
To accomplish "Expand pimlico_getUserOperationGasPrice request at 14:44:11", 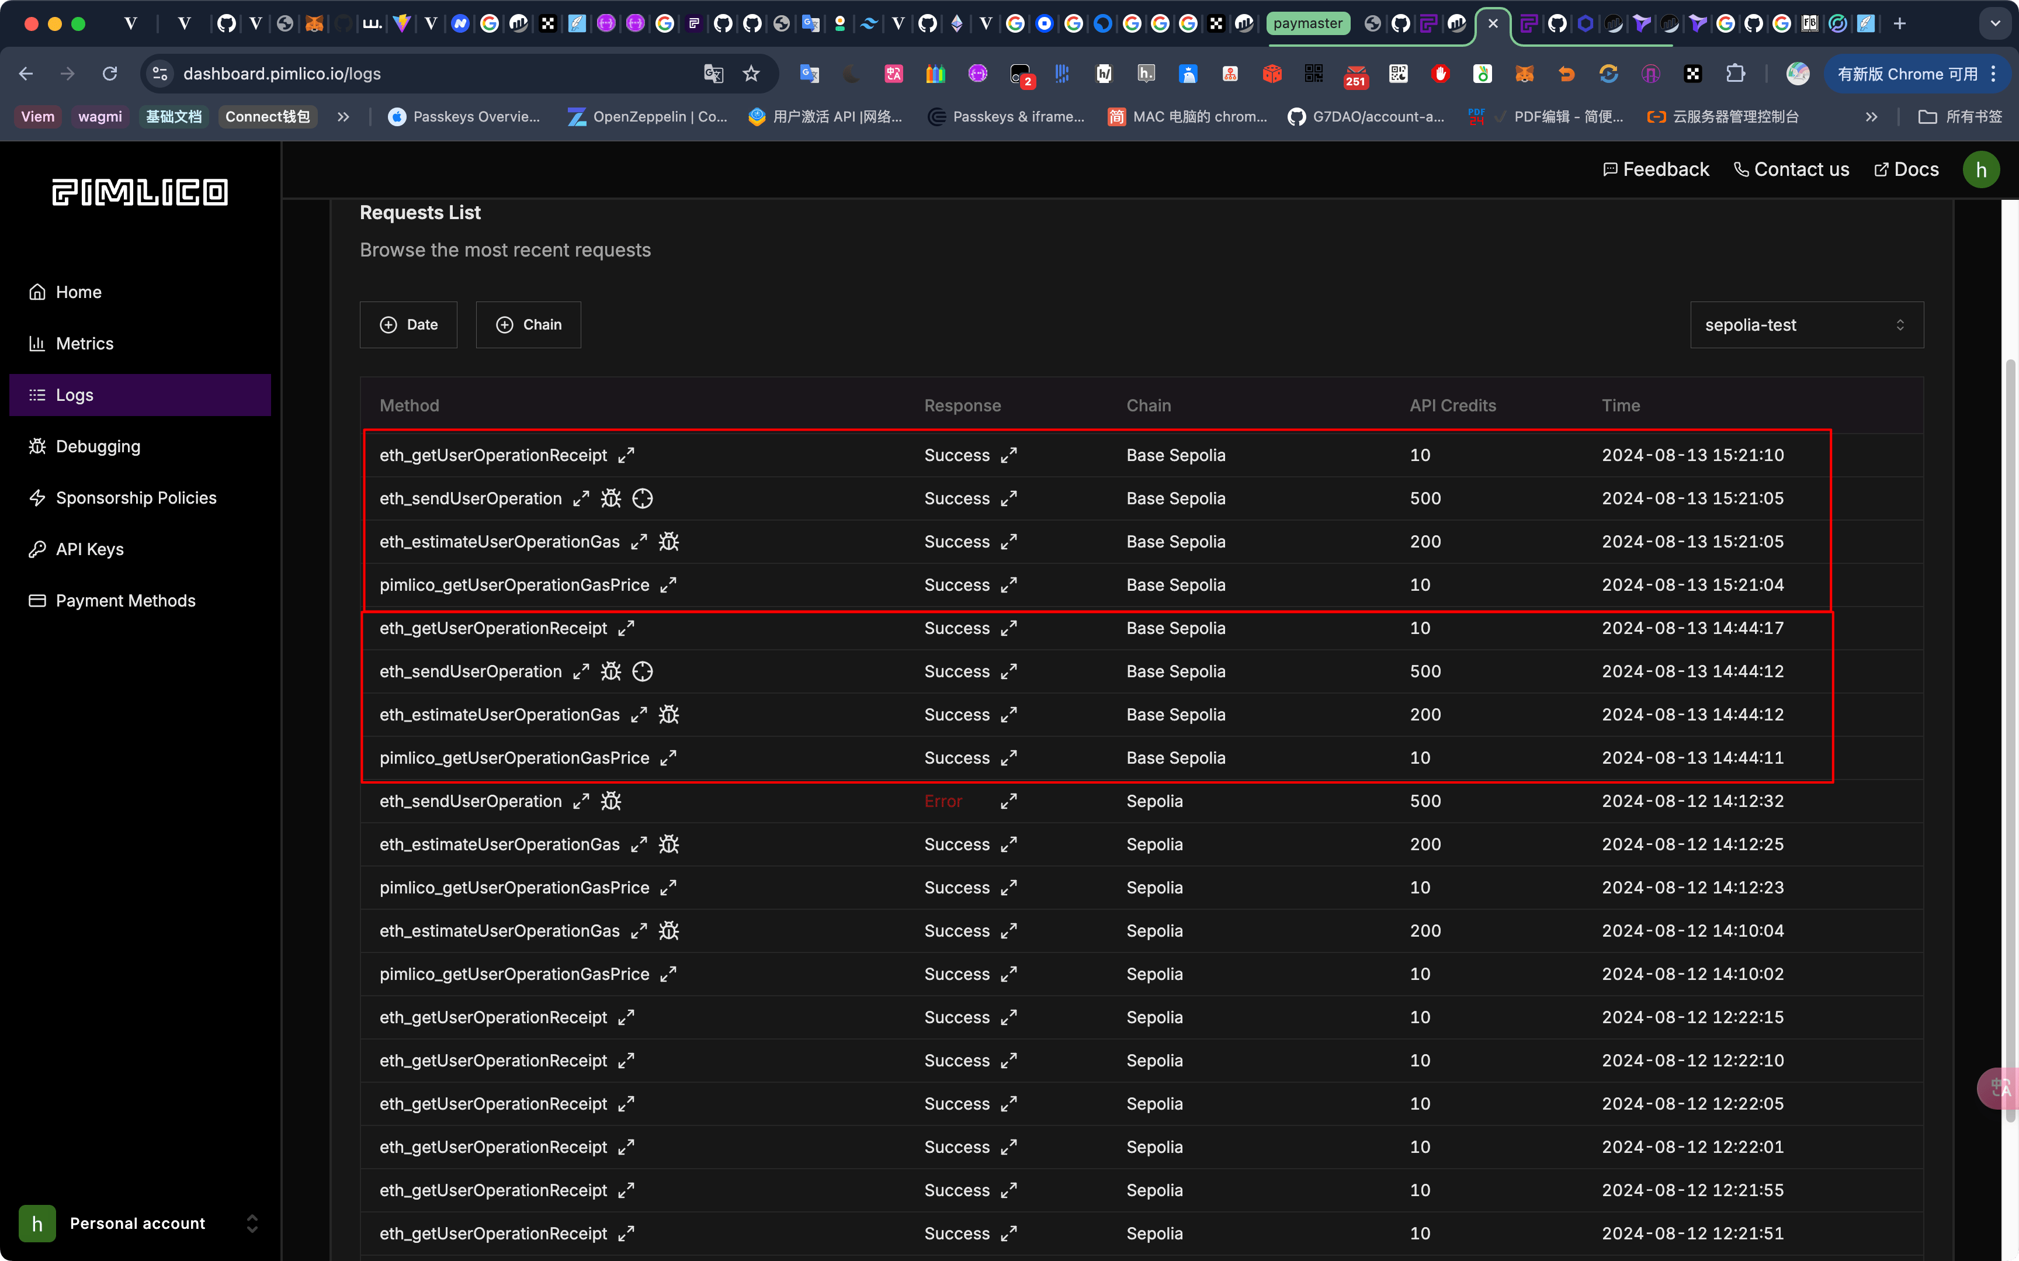I will pos(668,758).
